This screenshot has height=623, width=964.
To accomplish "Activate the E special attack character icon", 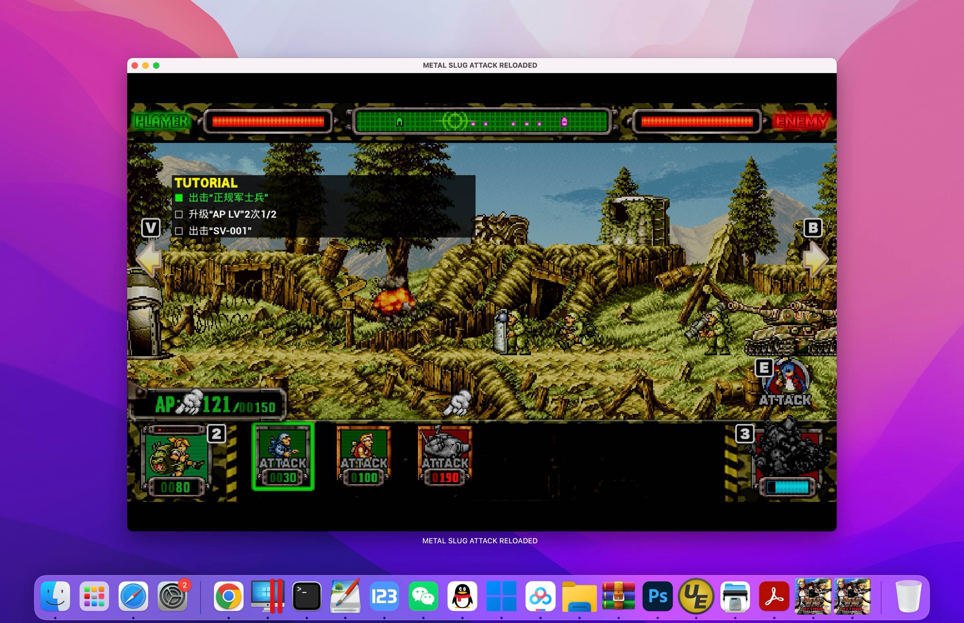I will [x=786, y=382].
